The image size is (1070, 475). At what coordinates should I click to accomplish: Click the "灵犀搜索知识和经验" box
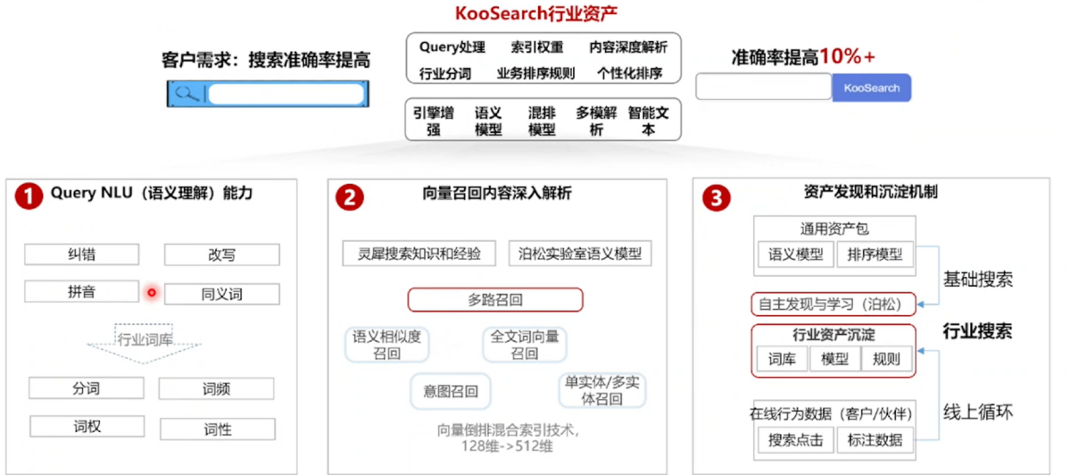(x=419, y=254)
